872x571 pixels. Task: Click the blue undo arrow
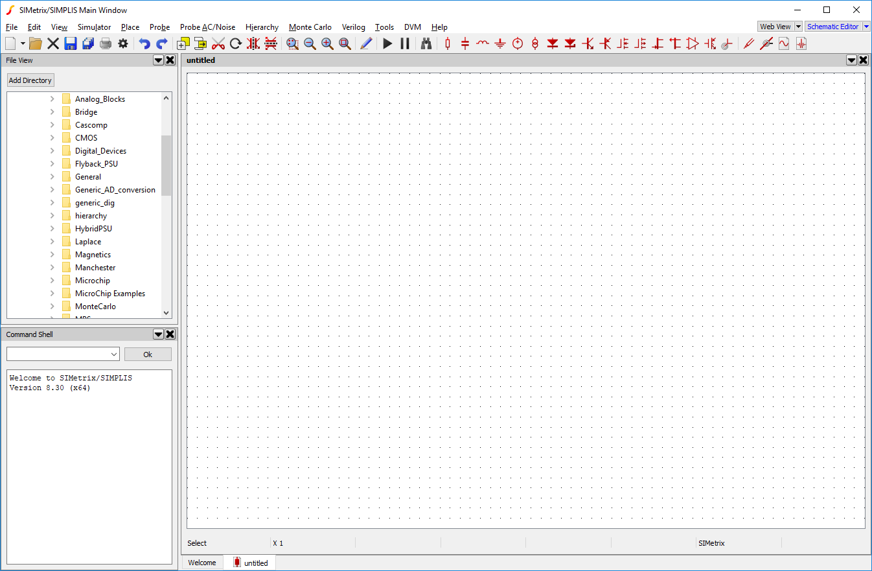144,43
